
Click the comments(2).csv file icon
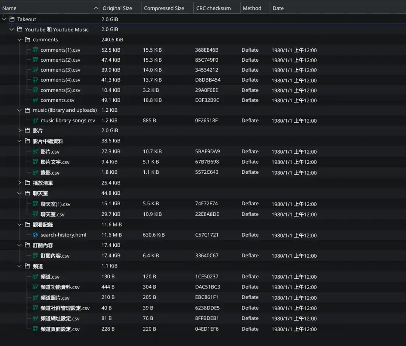point(35,59)
